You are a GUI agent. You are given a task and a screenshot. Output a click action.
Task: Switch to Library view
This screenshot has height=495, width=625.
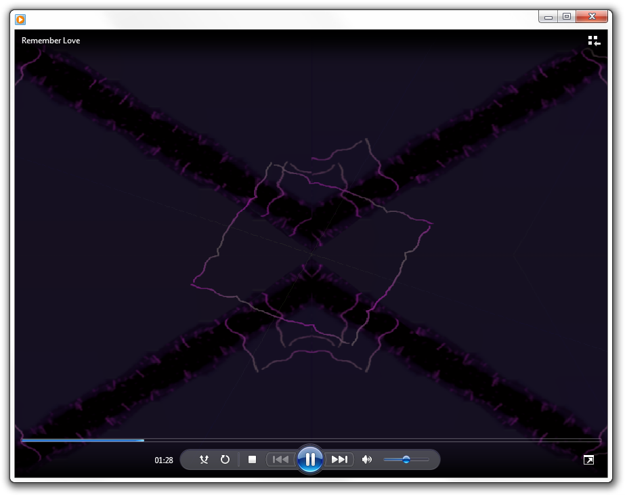tap(594, 41)
